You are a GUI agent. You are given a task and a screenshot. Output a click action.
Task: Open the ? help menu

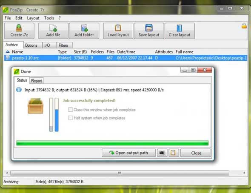point(60,18)
